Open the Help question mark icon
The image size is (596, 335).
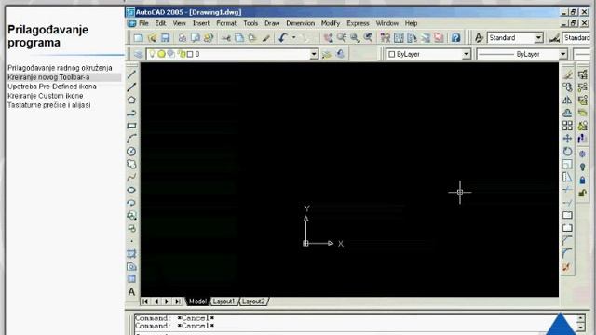point(455,38)
